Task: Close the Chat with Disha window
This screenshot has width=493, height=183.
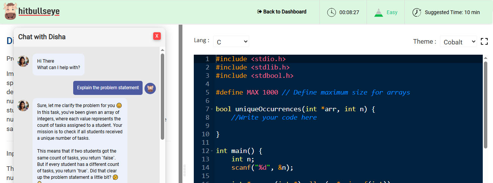Action: click(x=157, y=36)
